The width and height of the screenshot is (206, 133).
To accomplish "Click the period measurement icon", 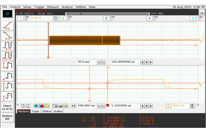I will [8, 46].
